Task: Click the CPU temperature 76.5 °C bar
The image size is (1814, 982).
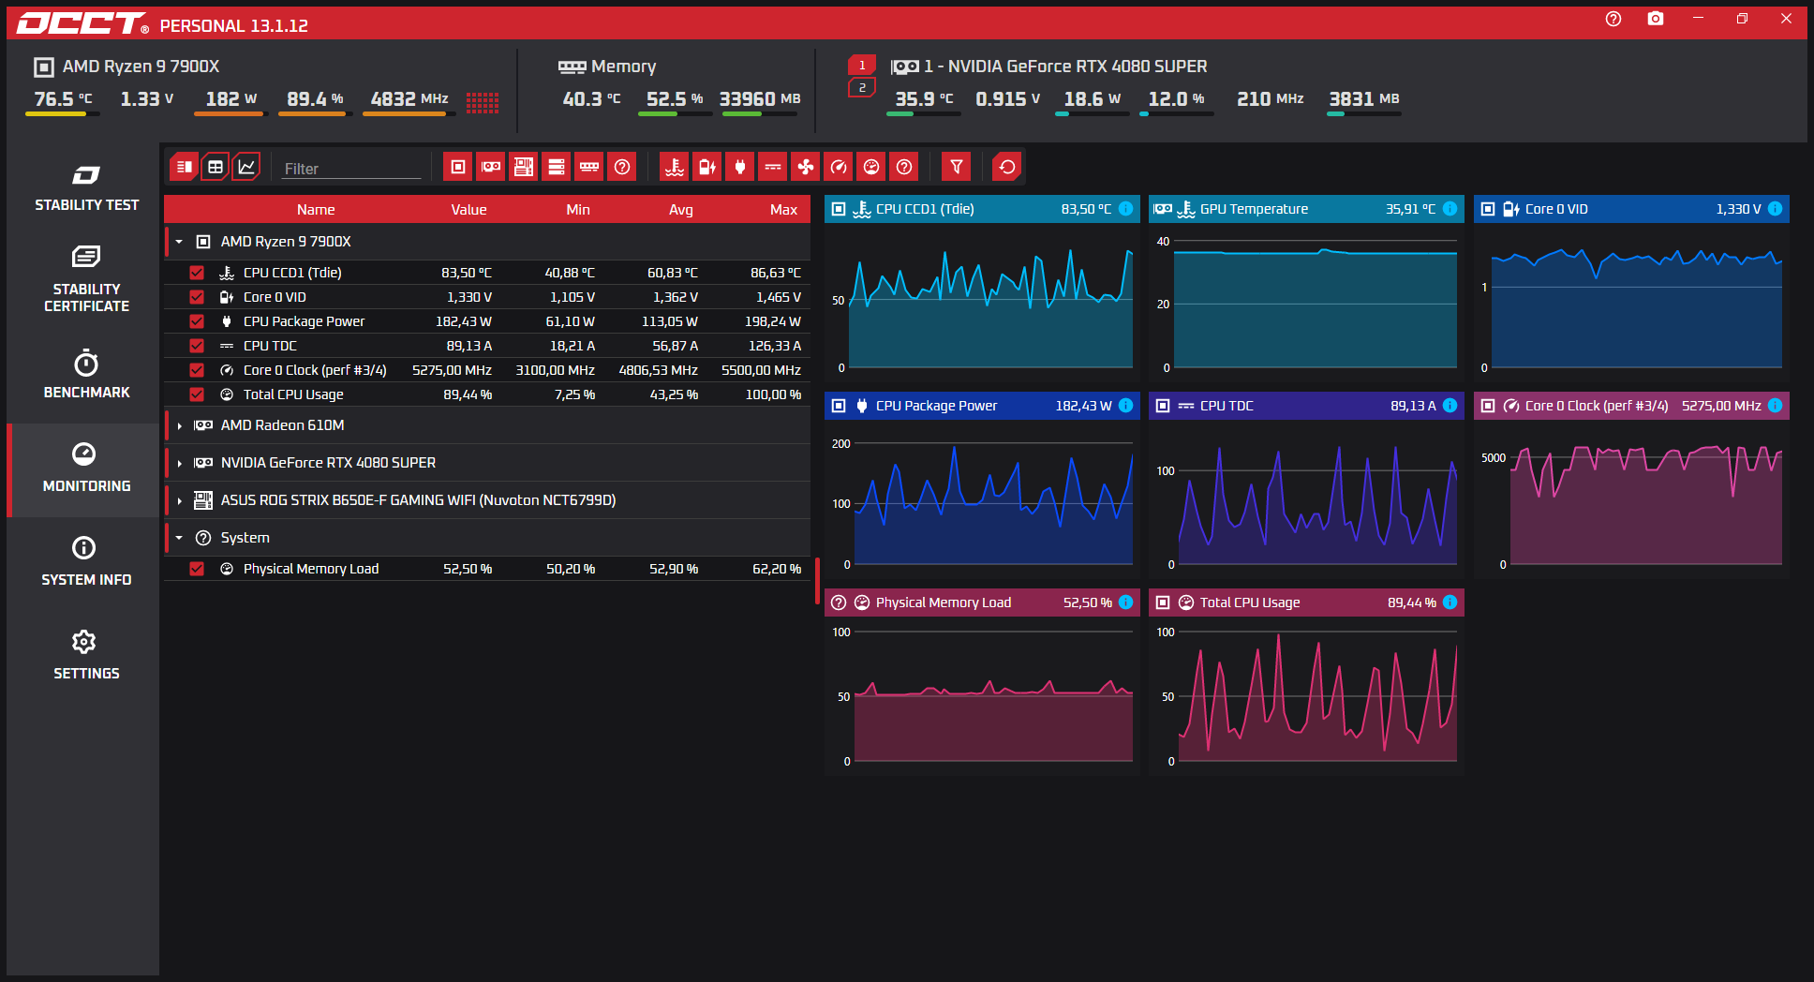Action: (x=63, y=113)
